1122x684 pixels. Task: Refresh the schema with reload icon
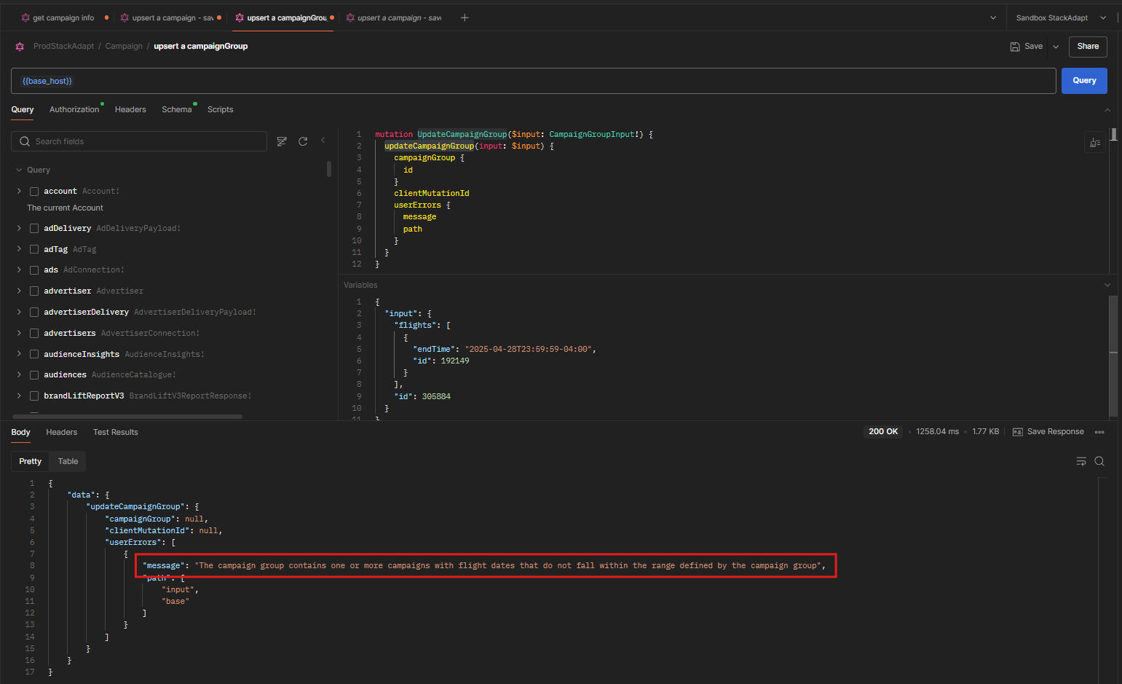(303, 141)
